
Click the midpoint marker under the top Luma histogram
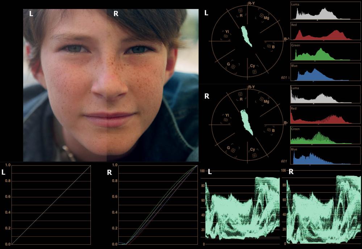317,21
